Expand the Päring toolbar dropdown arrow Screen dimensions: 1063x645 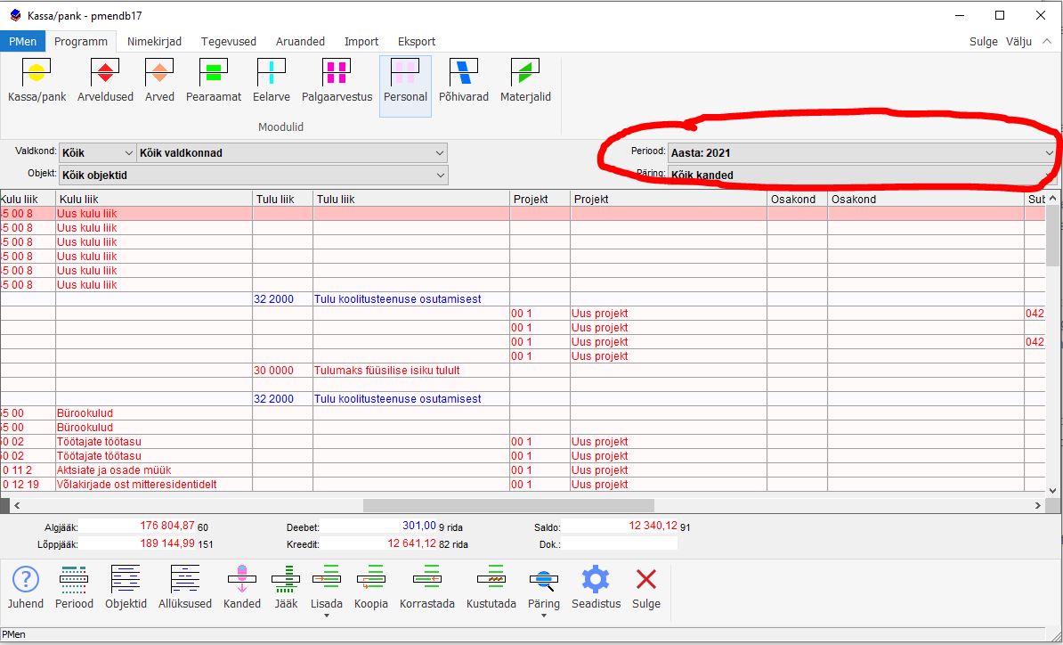tap(544, 616)
